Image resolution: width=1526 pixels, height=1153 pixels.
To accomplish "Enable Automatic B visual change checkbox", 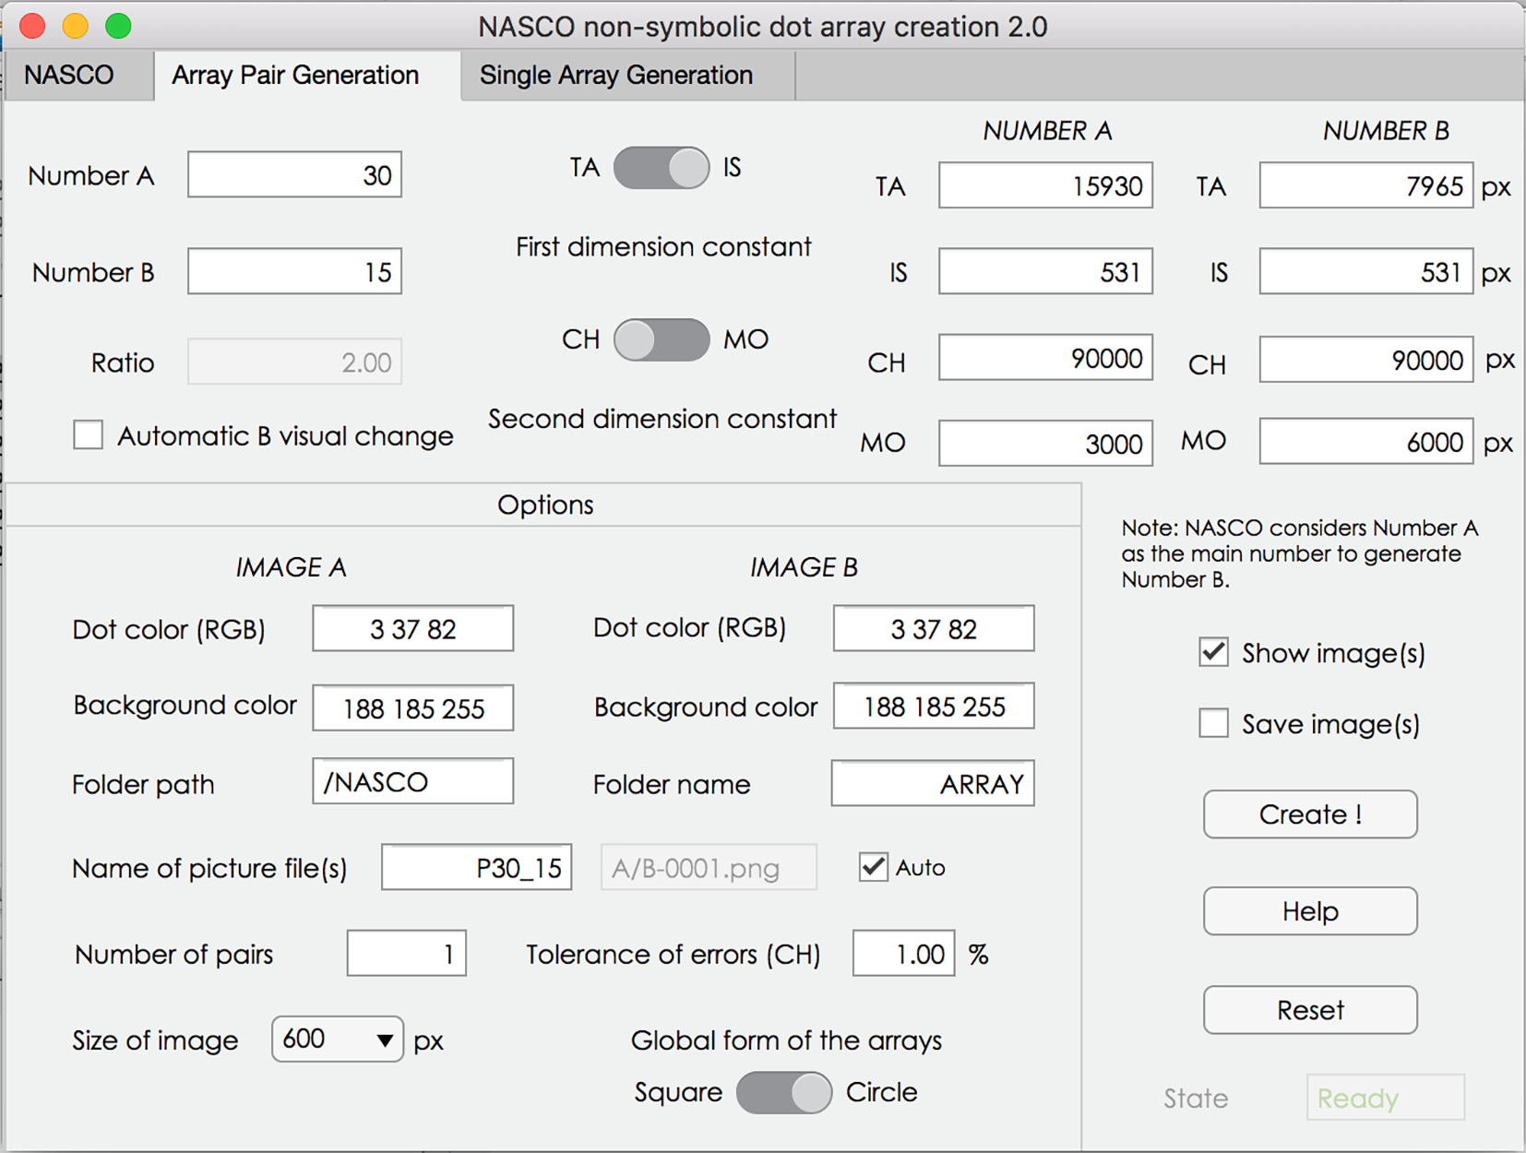I will coord(89,435).
